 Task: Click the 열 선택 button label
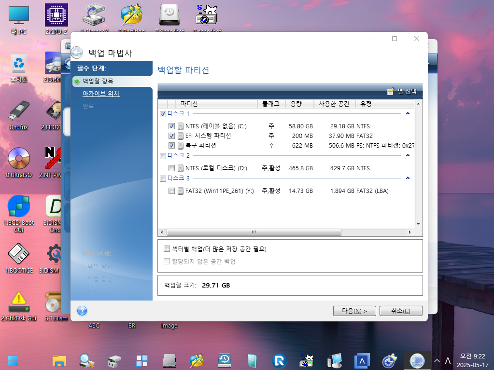click(407, 92)
